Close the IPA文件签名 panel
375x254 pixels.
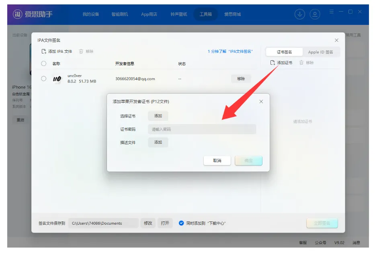(x=336, y=40)
